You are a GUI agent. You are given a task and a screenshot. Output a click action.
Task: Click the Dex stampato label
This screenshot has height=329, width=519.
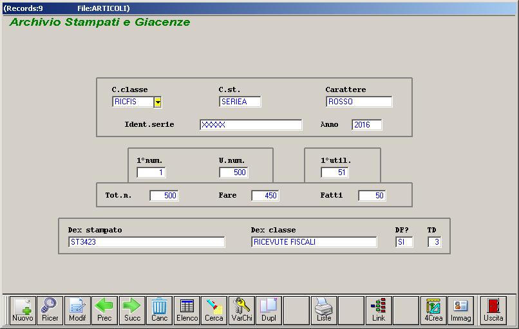(x=95, y=230)
